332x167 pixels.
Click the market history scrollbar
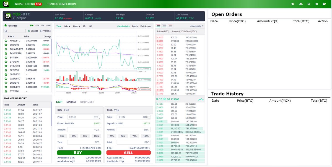(51, 114)
